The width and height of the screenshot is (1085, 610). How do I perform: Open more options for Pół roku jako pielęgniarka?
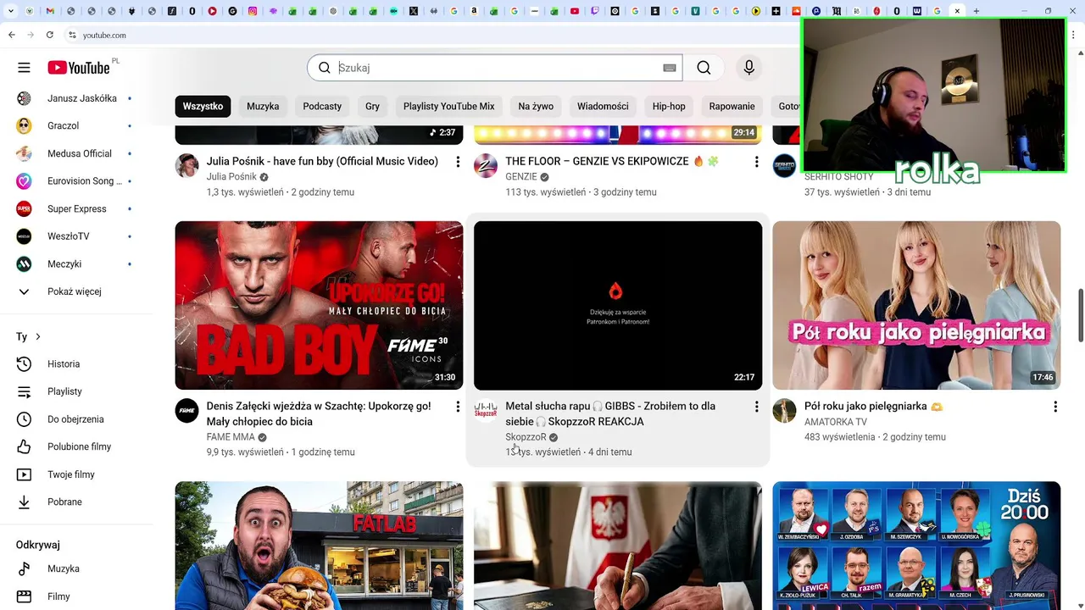point(1055,407)
